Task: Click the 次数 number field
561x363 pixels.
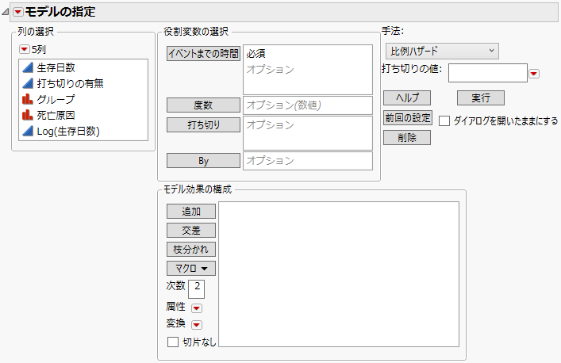Action: 197,286
